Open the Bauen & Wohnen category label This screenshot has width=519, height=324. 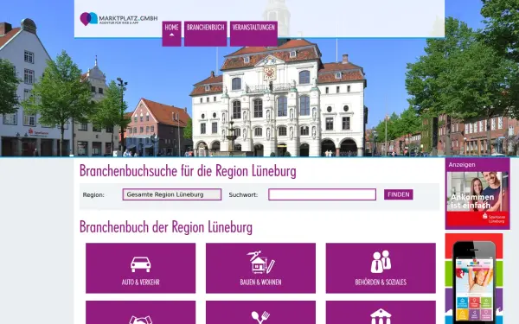coord(261,283)
